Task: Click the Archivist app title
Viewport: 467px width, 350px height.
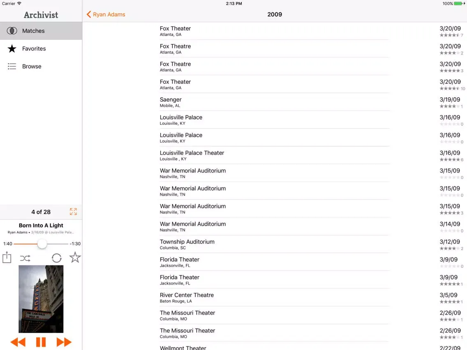Action: (41, 15)
